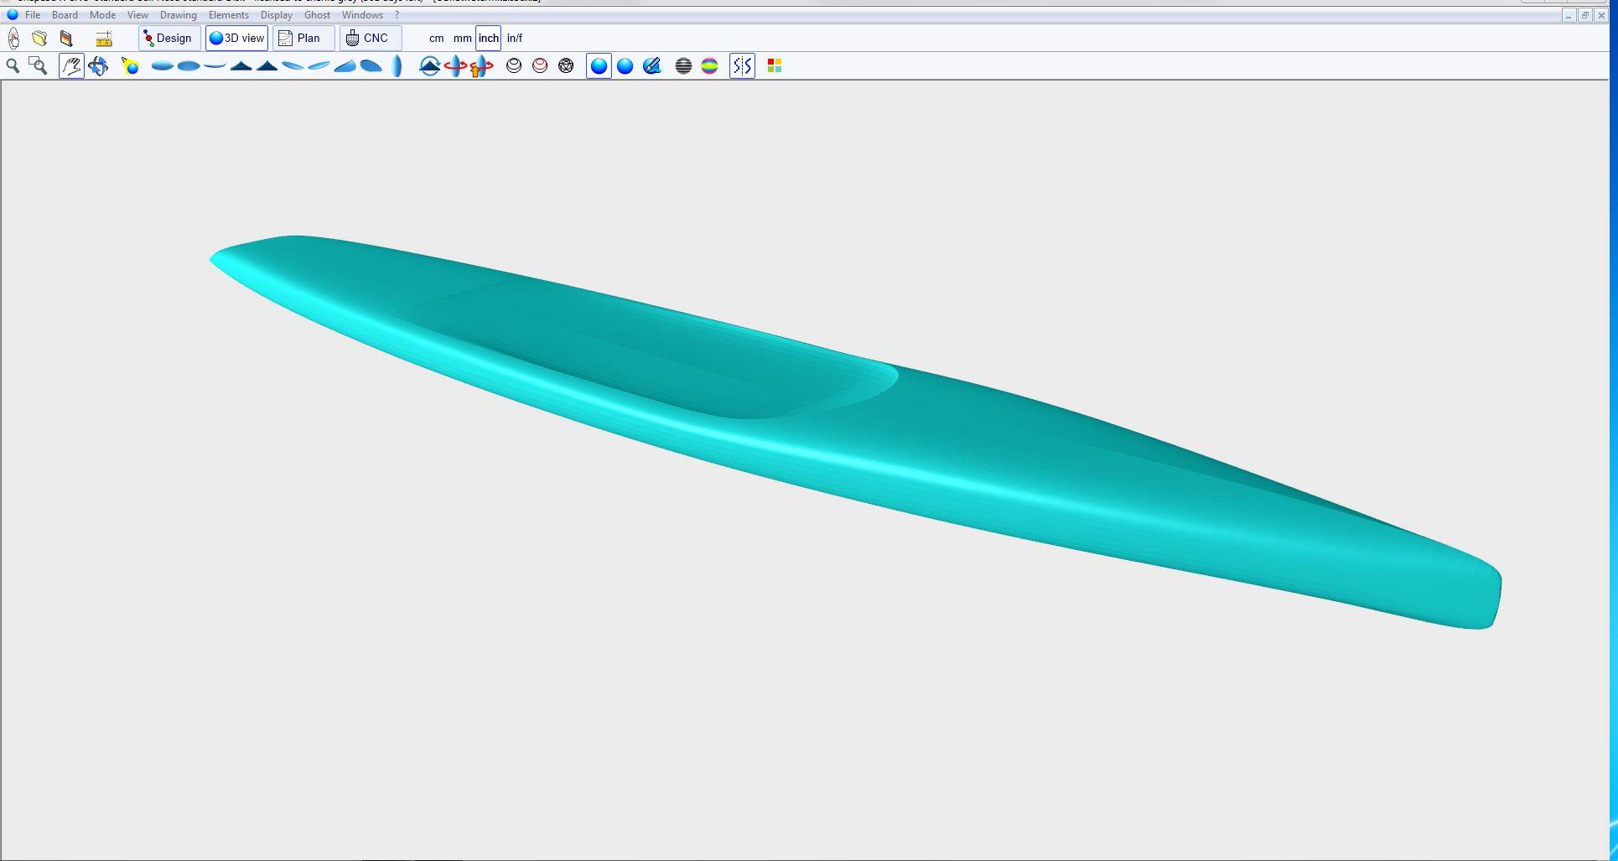Open the measurement ruler tool

(104, 39)
